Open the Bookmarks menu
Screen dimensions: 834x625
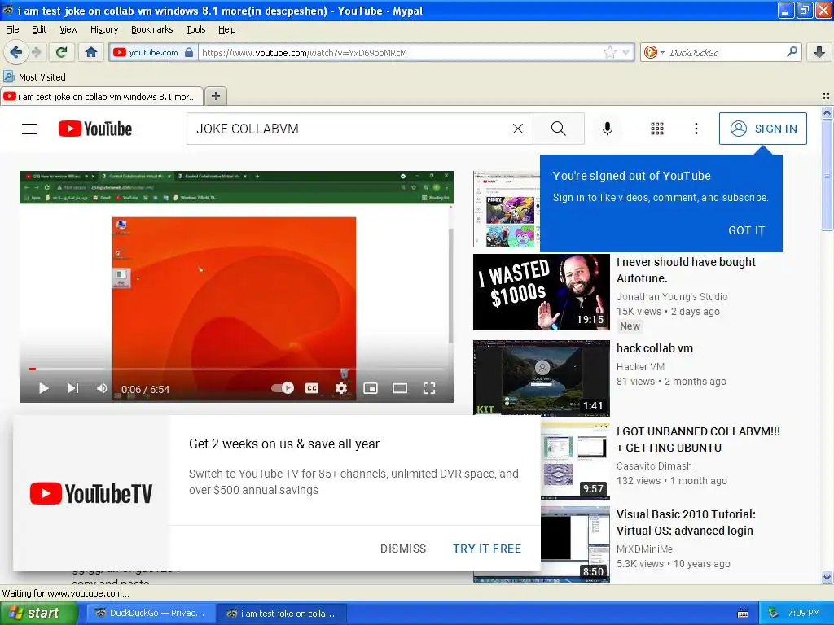[151, 29]
